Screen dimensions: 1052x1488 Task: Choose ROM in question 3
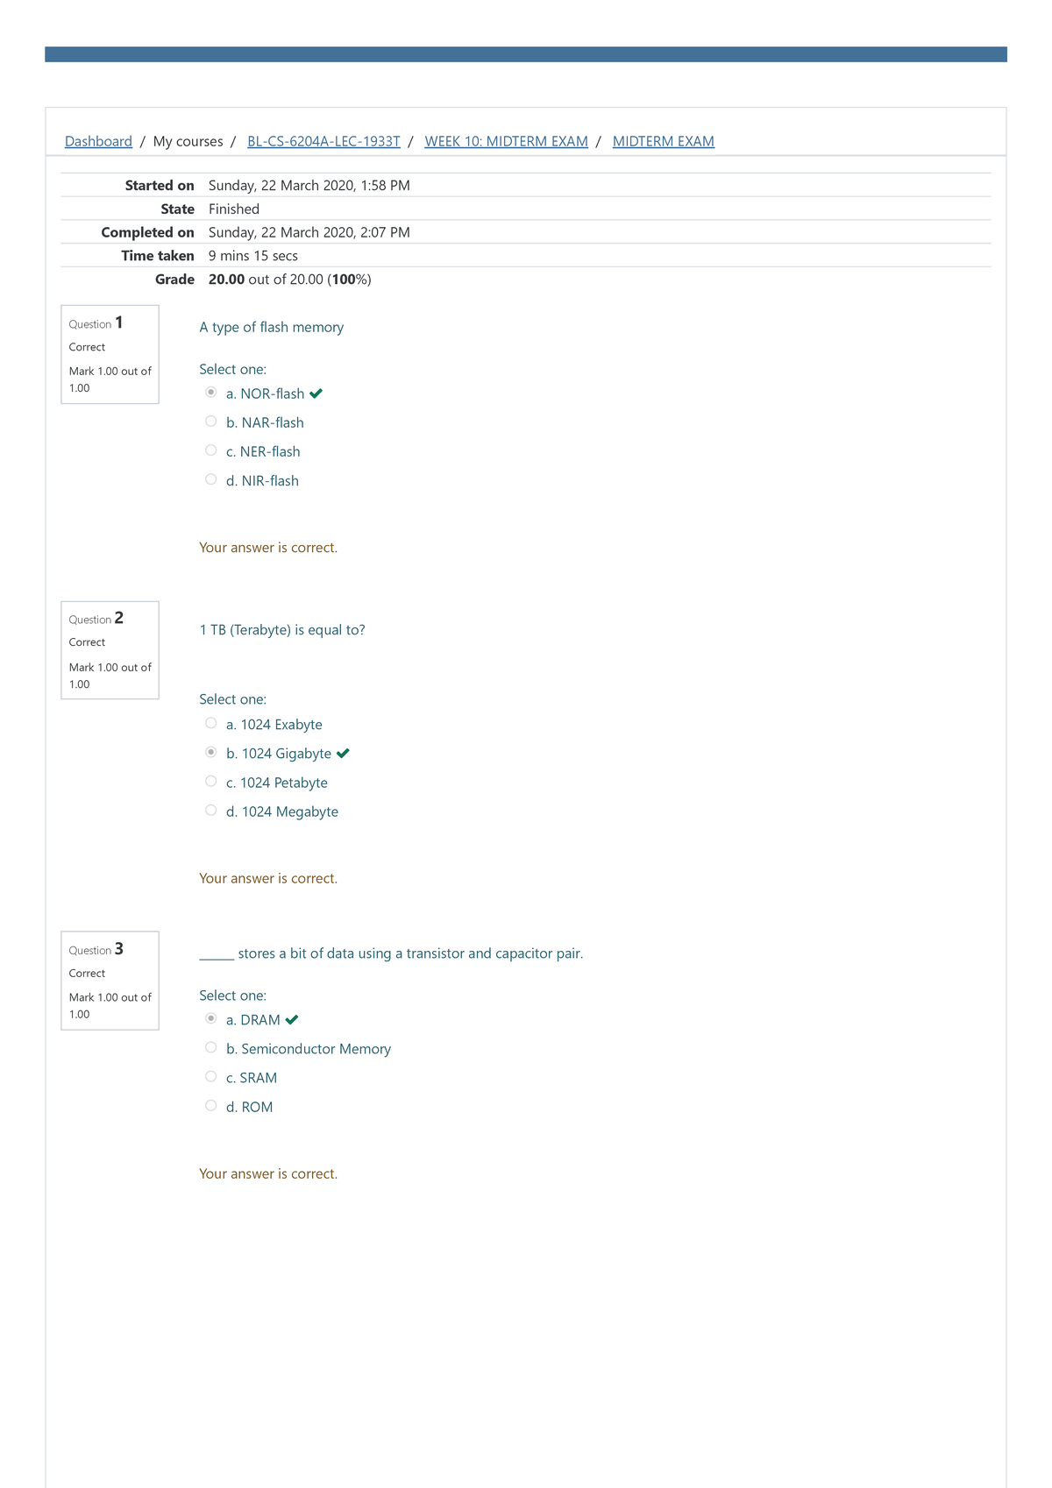(210, 1104)
